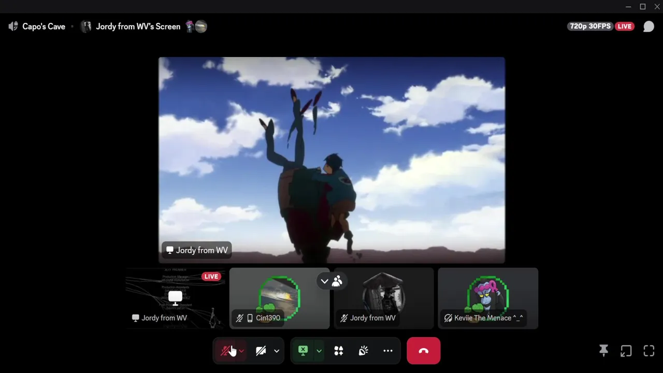Open the microphone input options arrow
The height and width of the screenshot is (373, 663).
click(241, 351)
